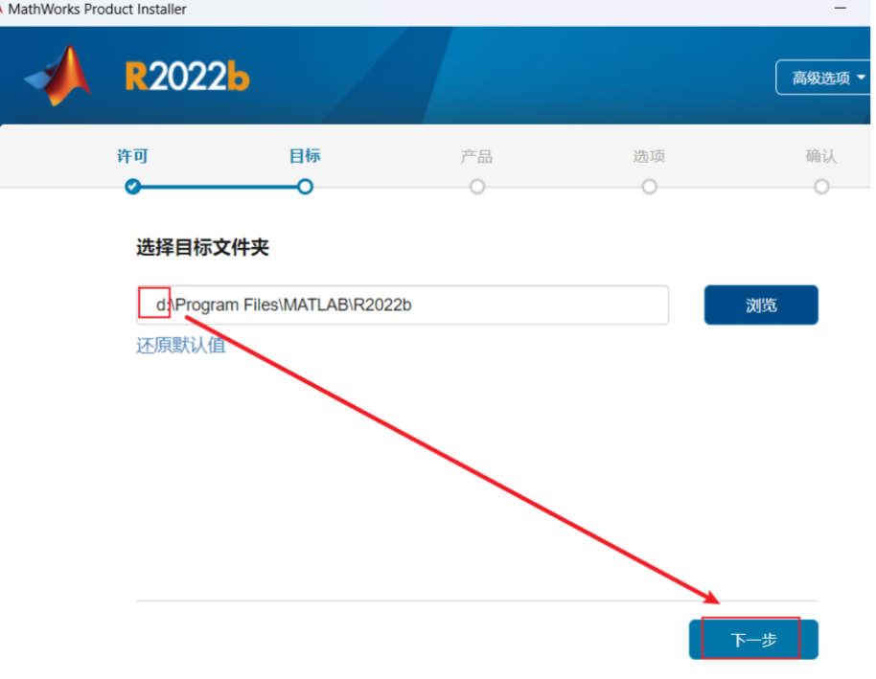
Task: Open the 高级选项 dropdown menu
Action: coord(823,78)
